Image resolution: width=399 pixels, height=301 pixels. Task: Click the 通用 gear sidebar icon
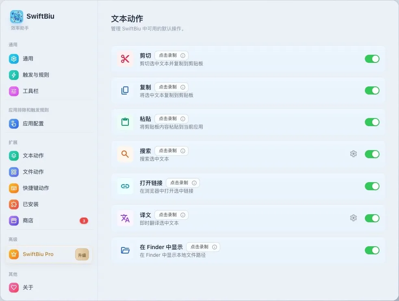click(x=14, y=59)
